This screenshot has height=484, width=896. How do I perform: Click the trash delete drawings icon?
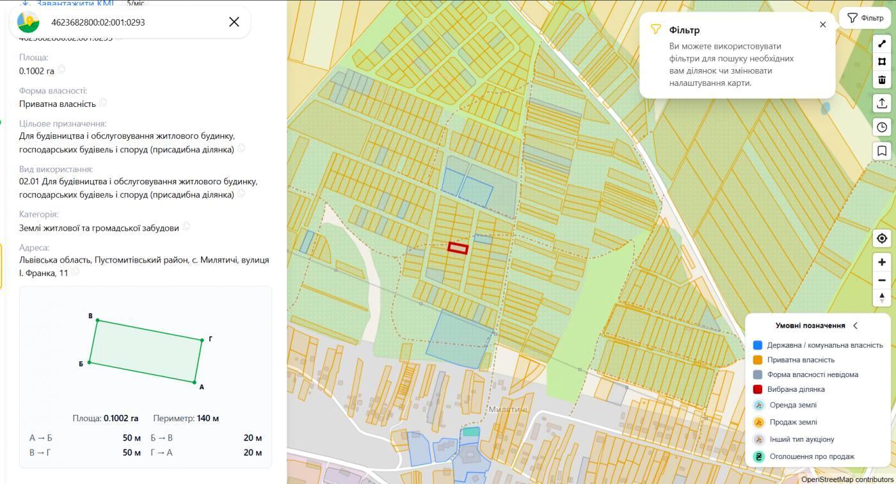882,79
